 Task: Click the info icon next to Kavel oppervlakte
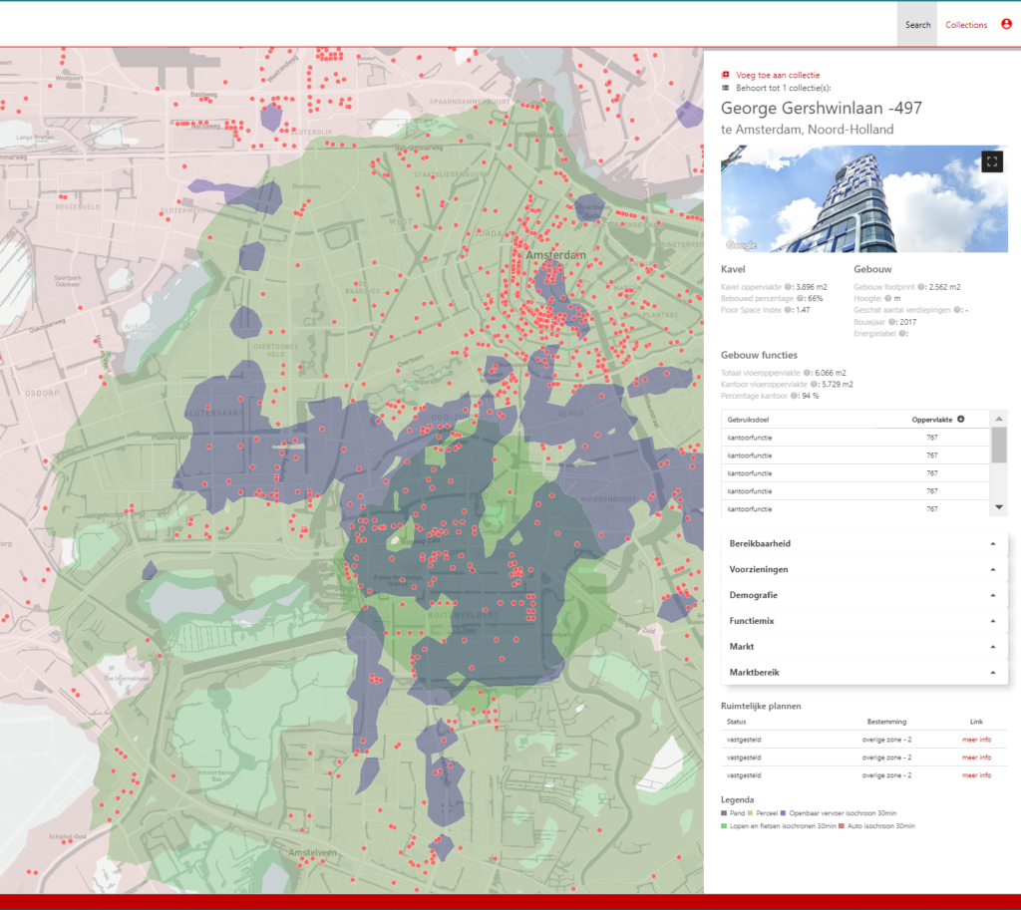(x=788, y=287)
